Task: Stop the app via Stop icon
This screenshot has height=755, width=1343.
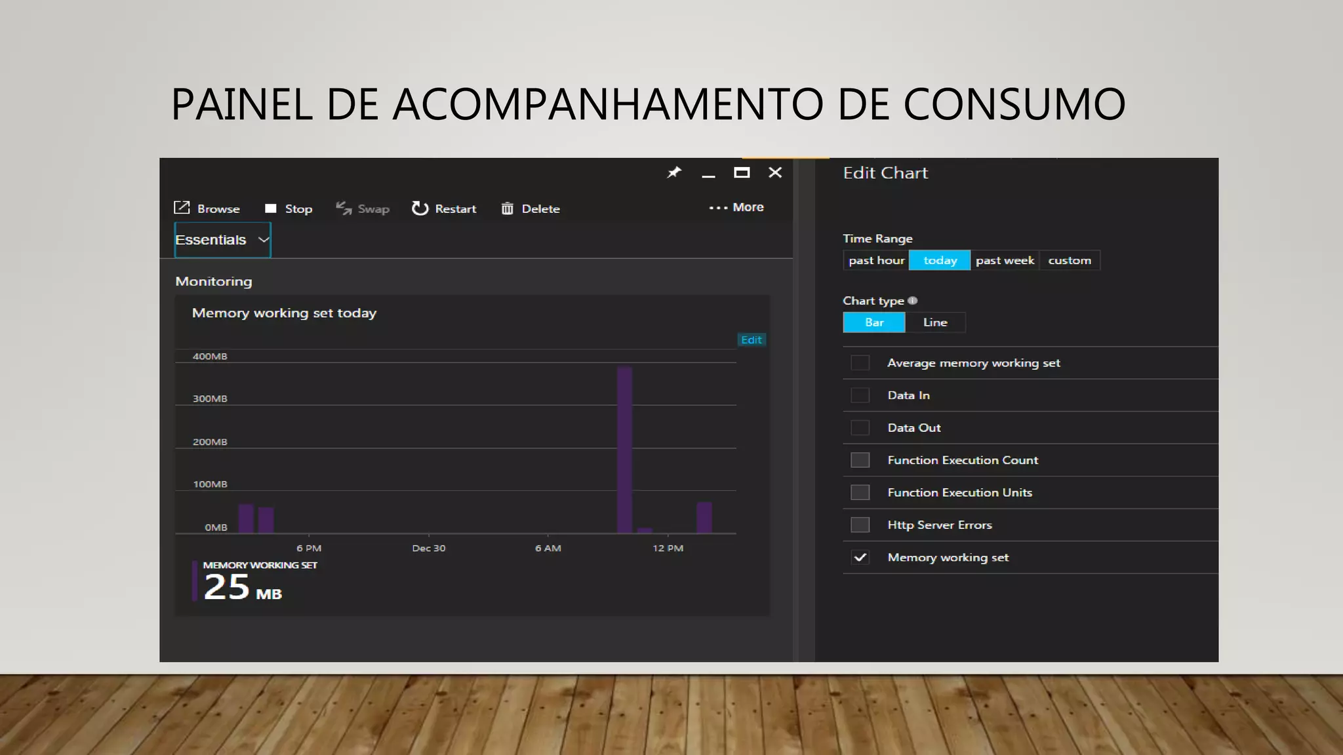Action: click(271, 208)
